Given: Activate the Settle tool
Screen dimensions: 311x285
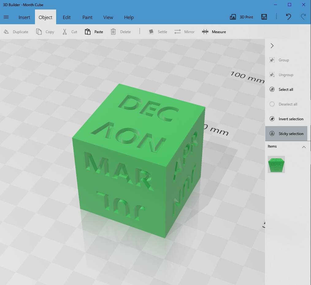Looking at the screenshot, I should click(158, 32).
